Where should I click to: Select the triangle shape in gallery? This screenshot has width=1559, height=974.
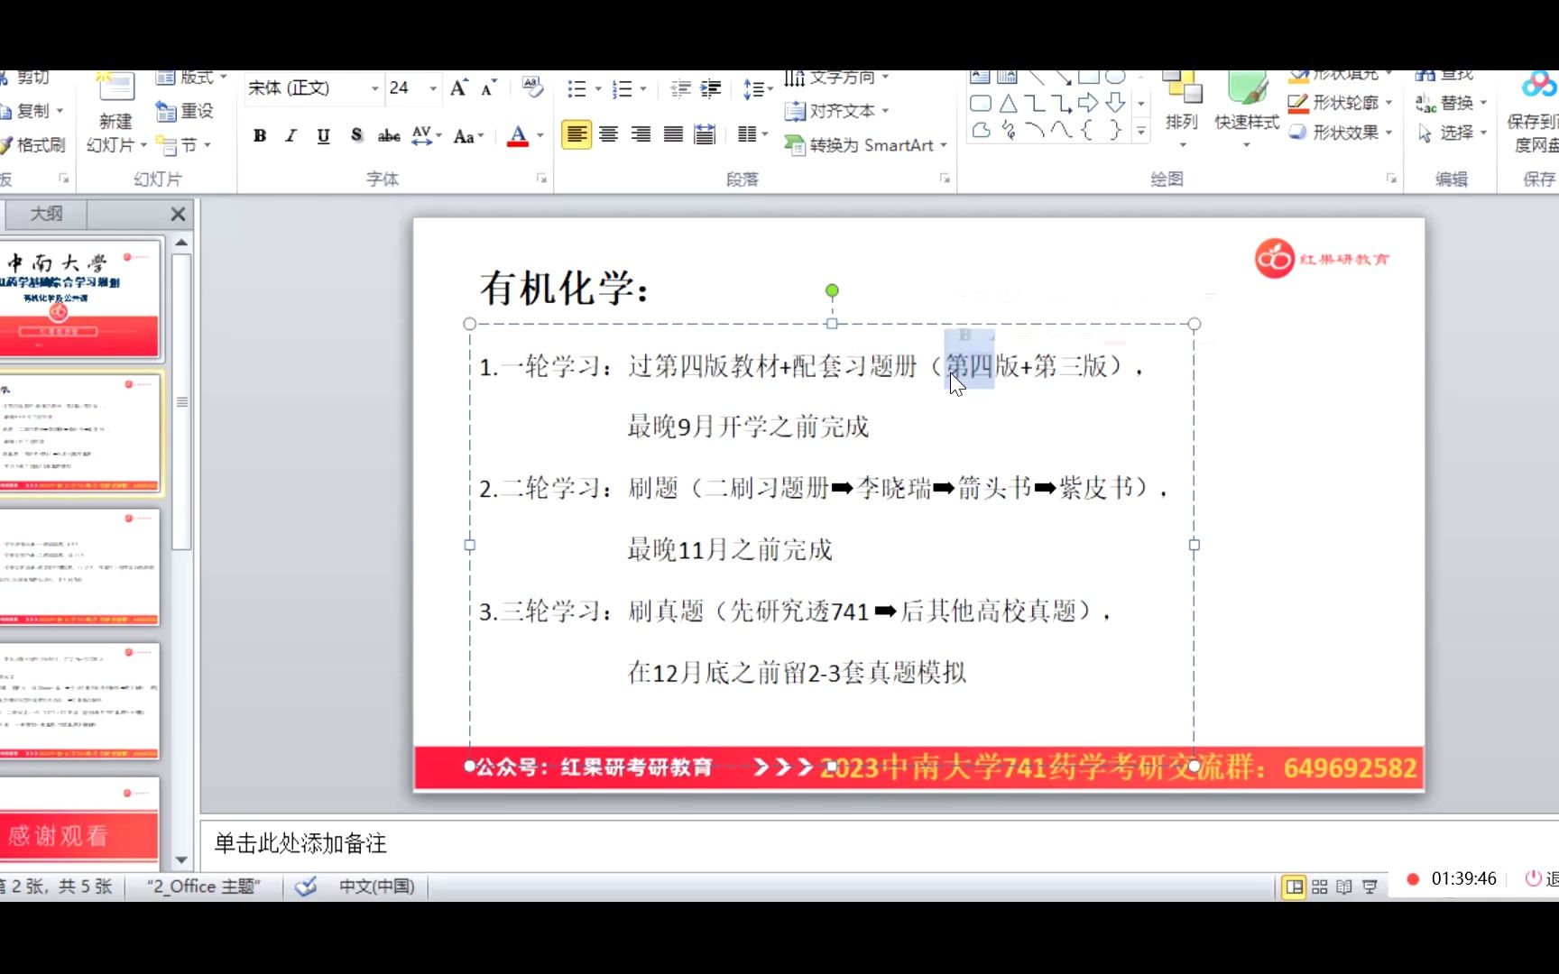coord(1008,103)
